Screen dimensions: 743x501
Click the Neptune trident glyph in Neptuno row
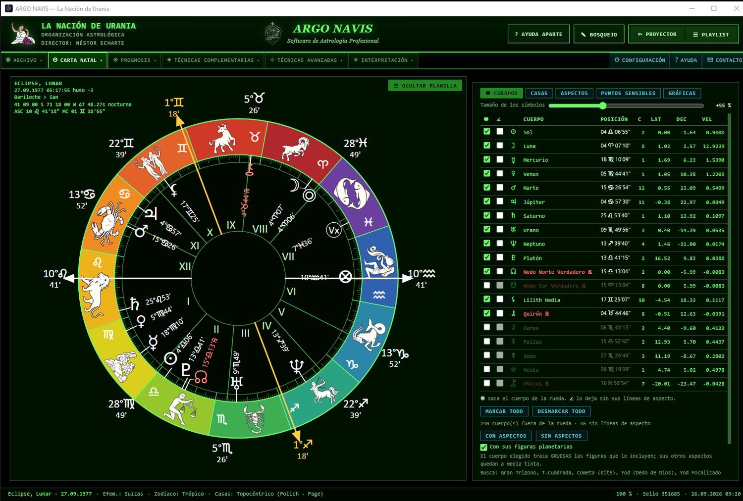tap(513, 244)
